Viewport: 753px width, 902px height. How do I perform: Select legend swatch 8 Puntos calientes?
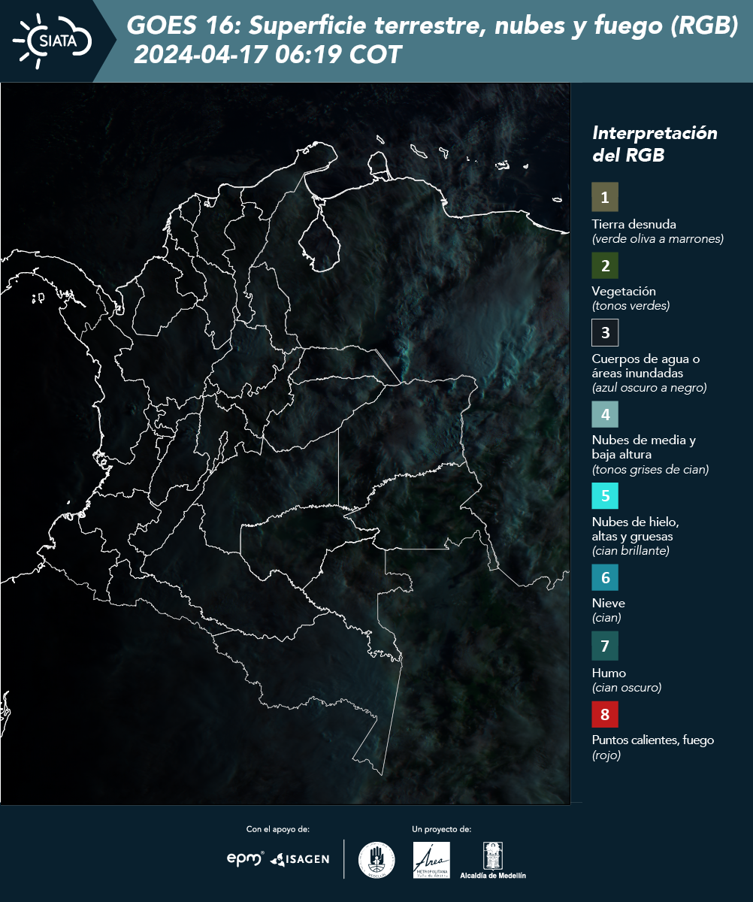pyautogui.click(x=605, y=713)
